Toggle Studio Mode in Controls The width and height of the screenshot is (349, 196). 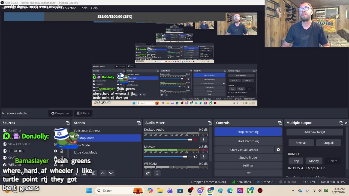(x=248, y=157)
